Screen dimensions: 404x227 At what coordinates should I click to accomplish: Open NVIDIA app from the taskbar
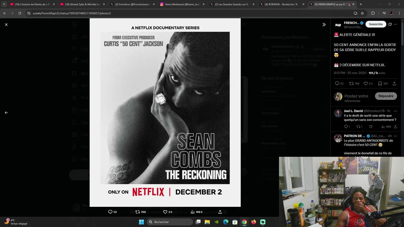pos(216,222)
